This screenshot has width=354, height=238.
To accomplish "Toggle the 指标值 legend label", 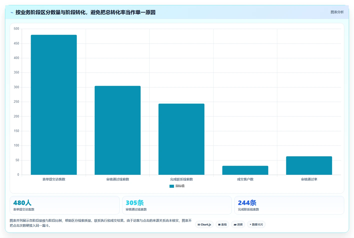I will coord(180,186).
